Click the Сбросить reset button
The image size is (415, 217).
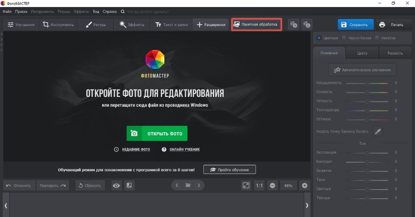coord(90,186)
